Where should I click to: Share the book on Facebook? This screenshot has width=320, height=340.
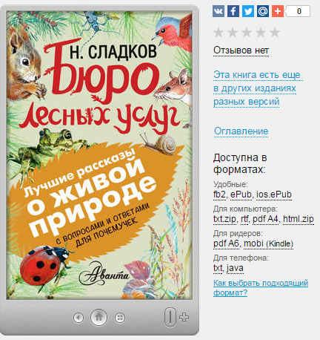[x=233, y=11]
